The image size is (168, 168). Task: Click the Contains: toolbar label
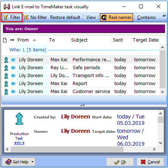coord(147,17)
